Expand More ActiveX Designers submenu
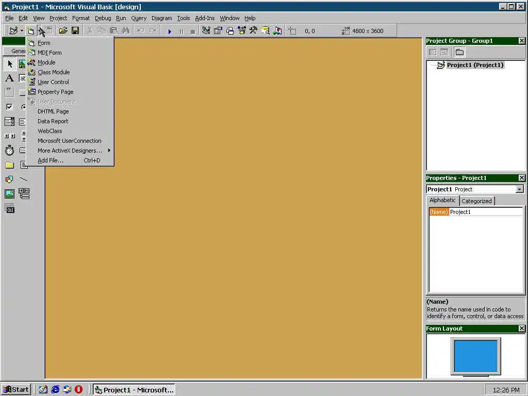This screenshot has height=396, width=528. coord(70,151)
